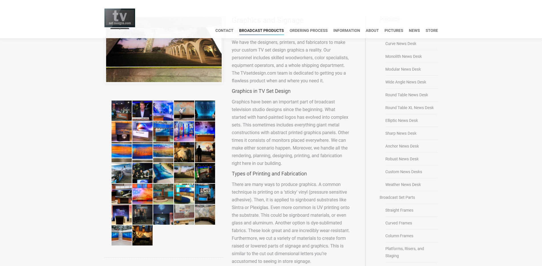Click the TV set designs.com logo
Viewport: 542px width, 266px height.
click(120, 19)
